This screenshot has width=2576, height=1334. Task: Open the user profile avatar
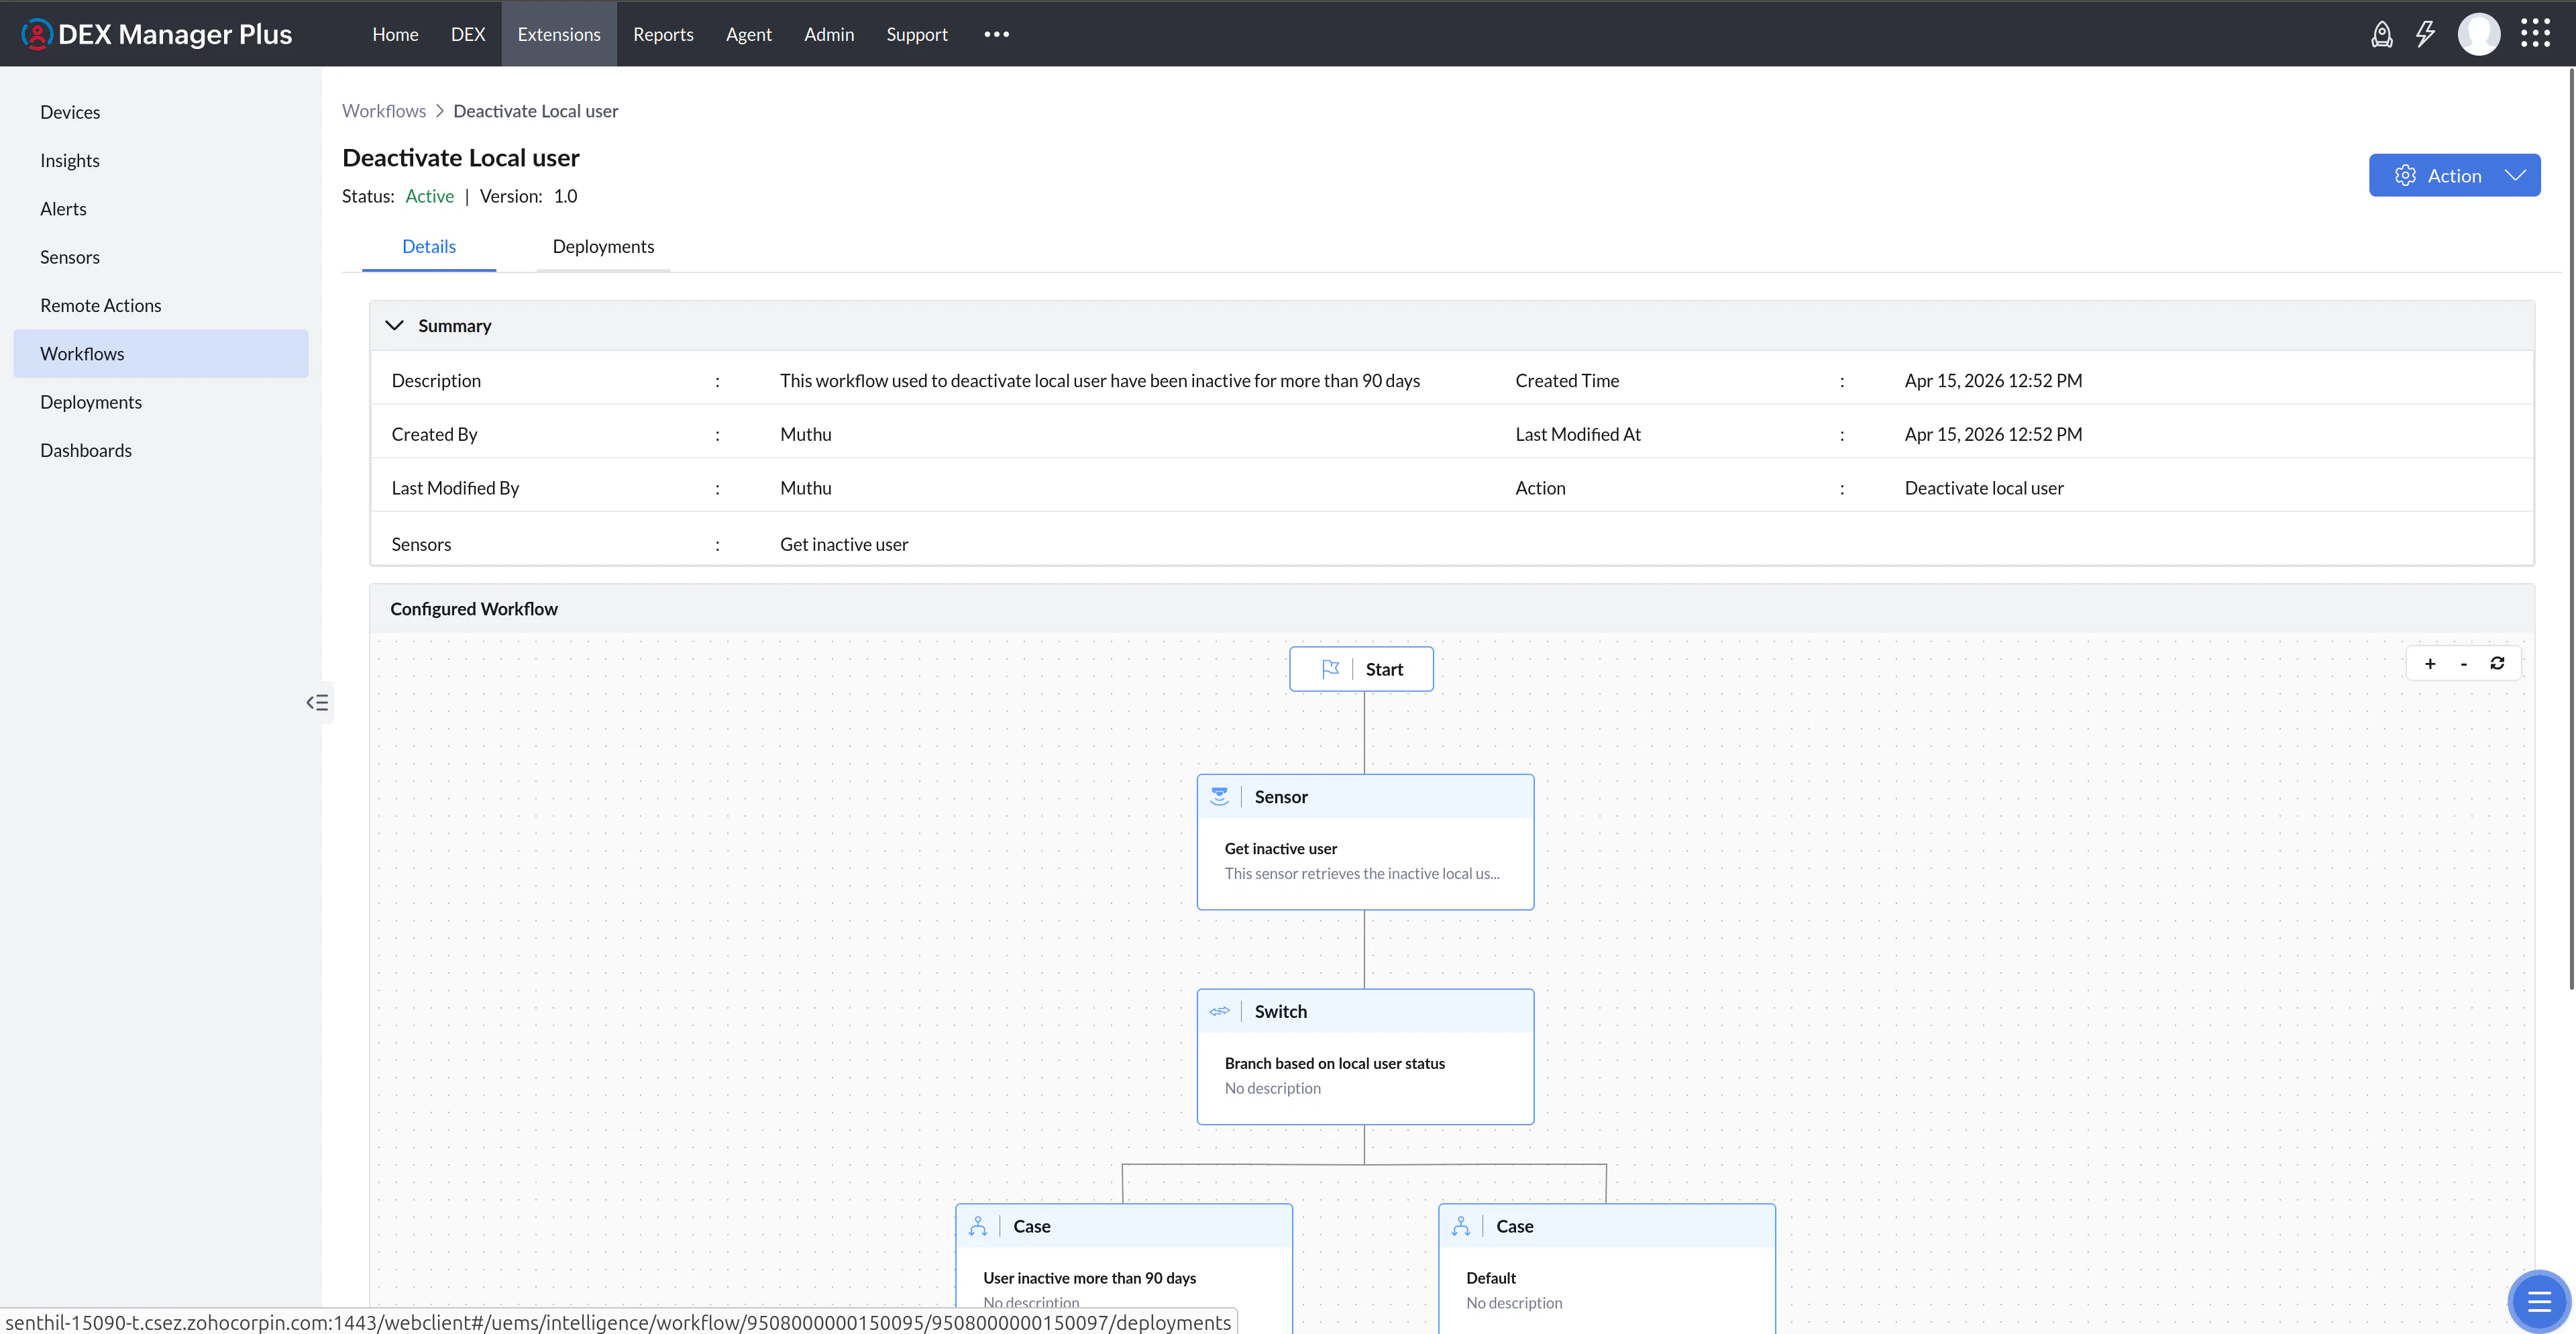tap(2479, 34)
